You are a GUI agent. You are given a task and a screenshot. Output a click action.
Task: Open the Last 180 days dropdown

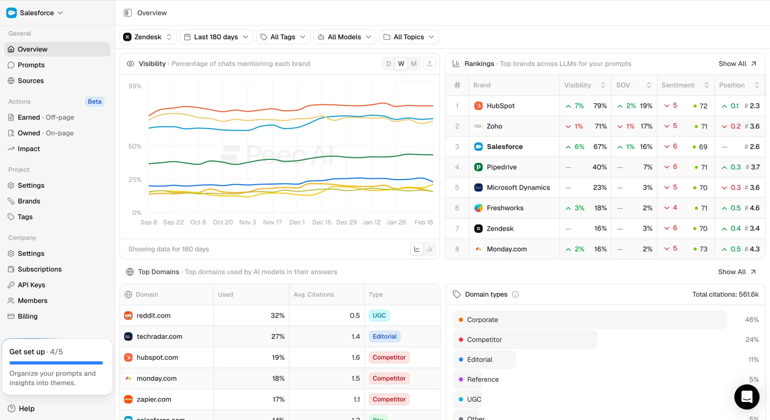click(216, 37)
